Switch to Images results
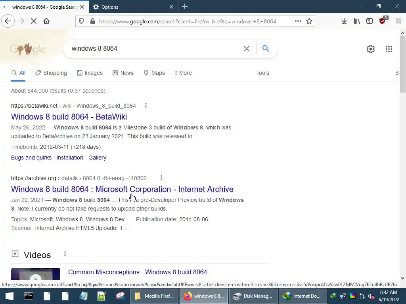The image size is (406, 304). (90, 73)
